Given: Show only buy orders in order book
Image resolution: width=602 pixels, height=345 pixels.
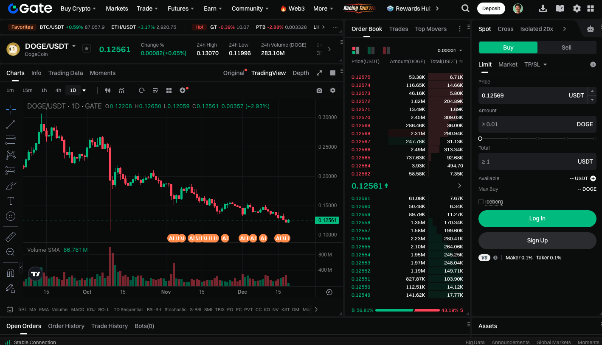Looking at the screenshot, I should [371, 50].
